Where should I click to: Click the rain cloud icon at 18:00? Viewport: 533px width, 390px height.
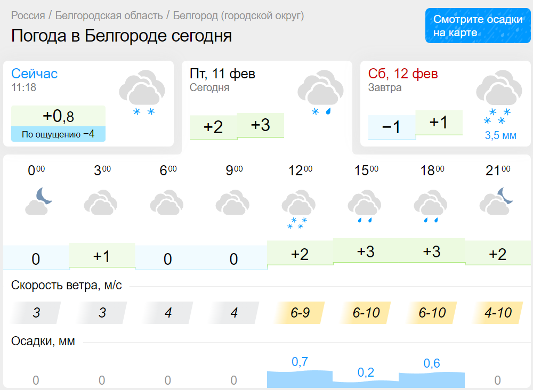[x=431, y=207]
